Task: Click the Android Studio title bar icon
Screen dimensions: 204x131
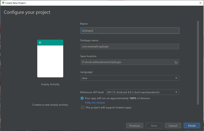Action: pyautogui.click(x=3, y=3)
